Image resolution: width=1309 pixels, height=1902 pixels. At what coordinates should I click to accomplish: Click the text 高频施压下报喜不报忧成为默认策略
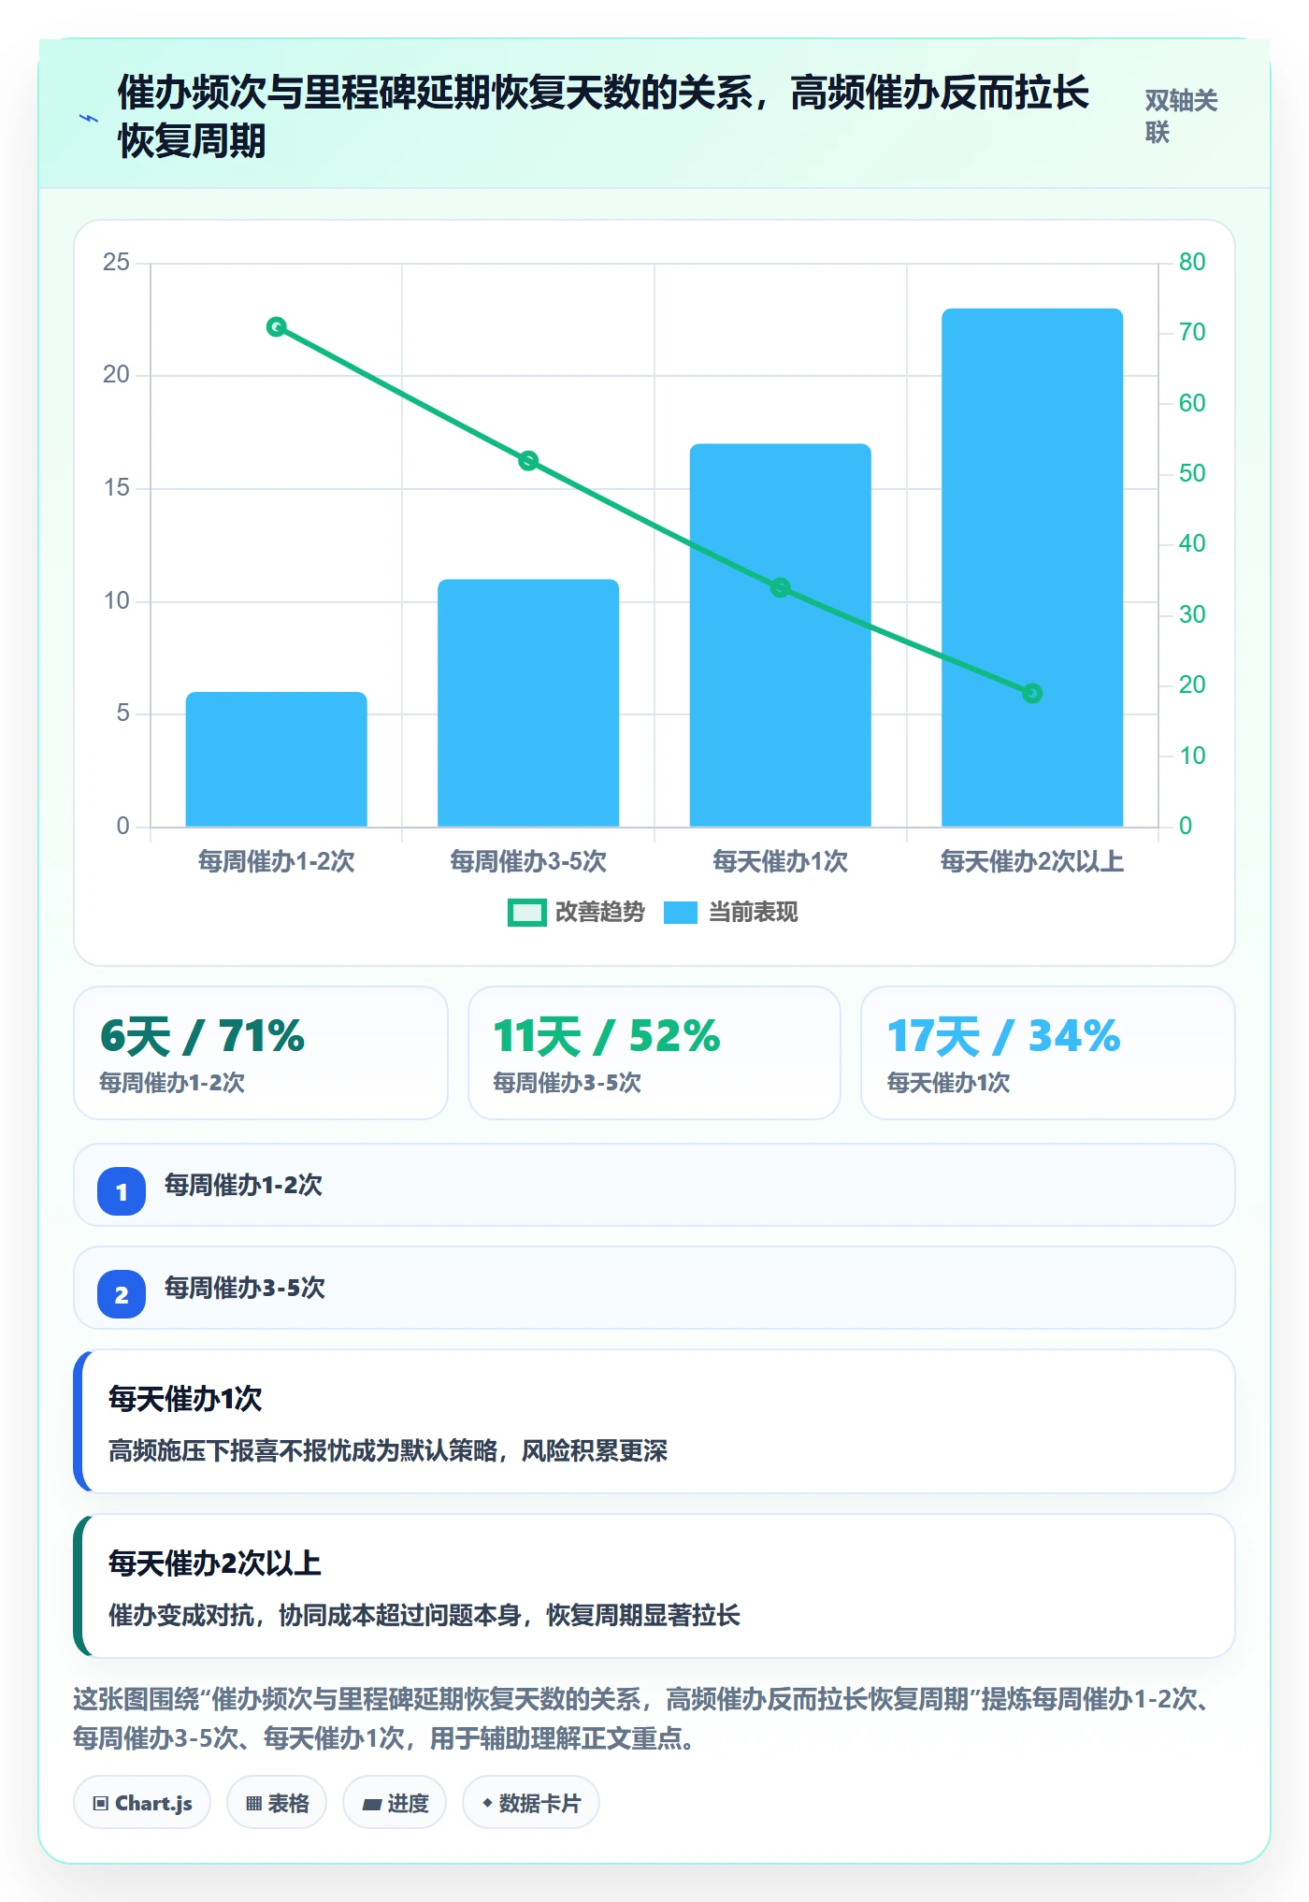pyautogui.click(x=302, y=1450)
